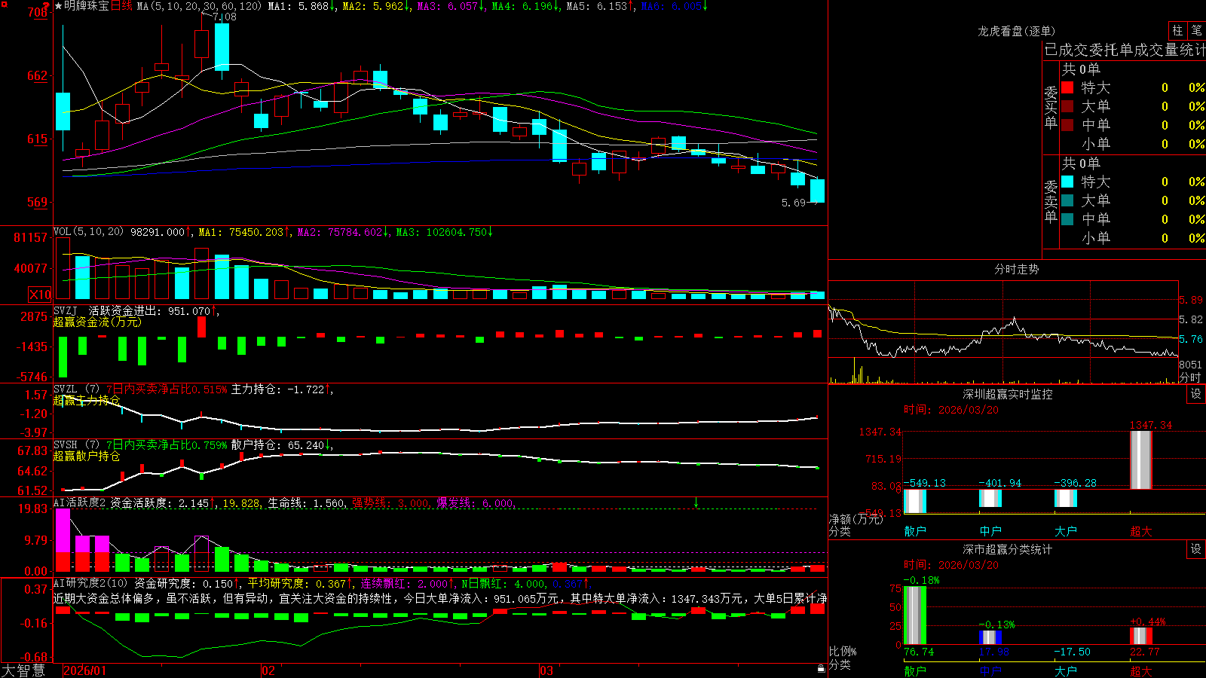The image size is (1206, 678).
Task: Click the 资金研究度: 0.150 value
Action: click(187, 584)
